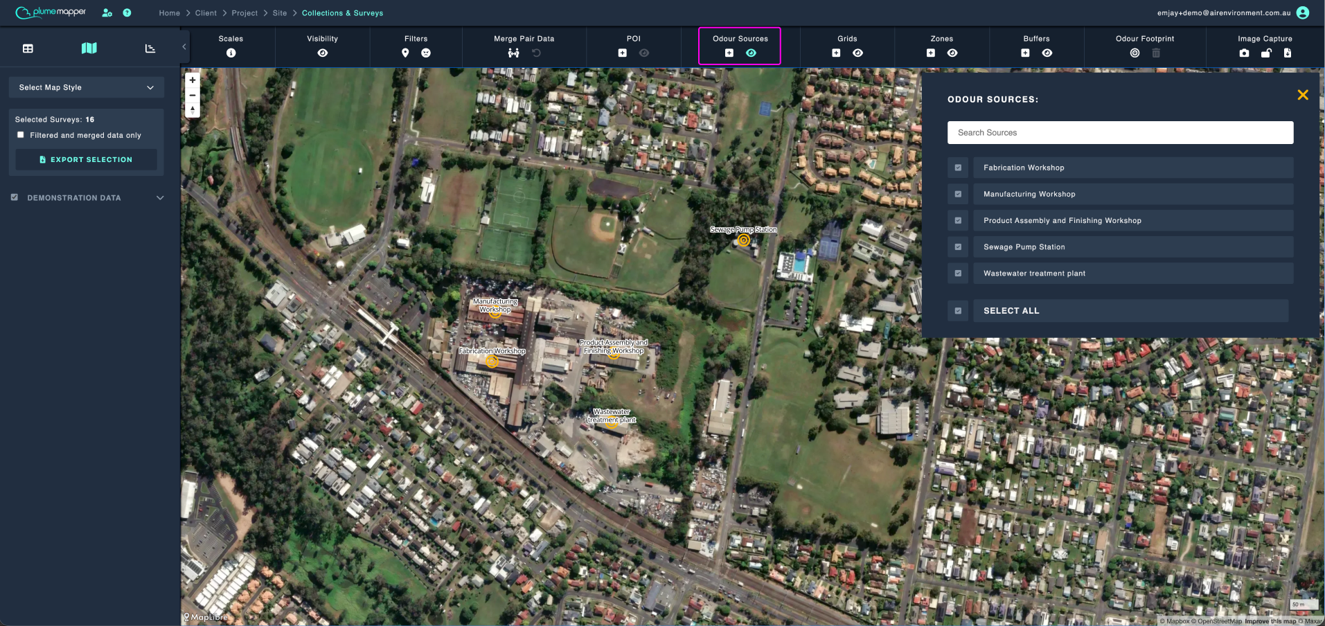Zoom in on the map
Viewport: 1325px width, 626px height.
pyautogui.click(x=193, y=80)
